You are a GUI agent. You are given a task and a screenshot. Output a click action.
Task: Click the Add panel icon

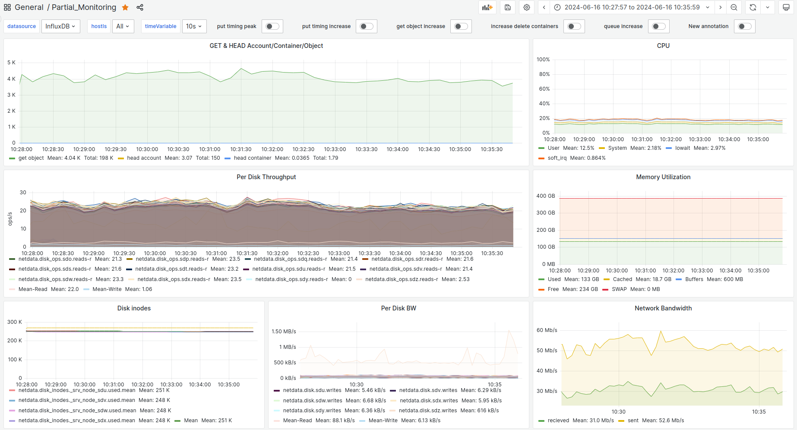pyautogui.click(x=487, y=7)
